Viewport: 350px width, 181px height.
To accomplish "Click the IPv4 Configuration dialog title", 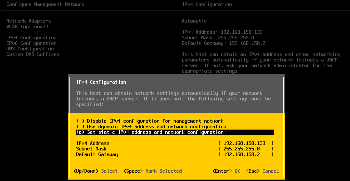I will click(x=101, y=82).
